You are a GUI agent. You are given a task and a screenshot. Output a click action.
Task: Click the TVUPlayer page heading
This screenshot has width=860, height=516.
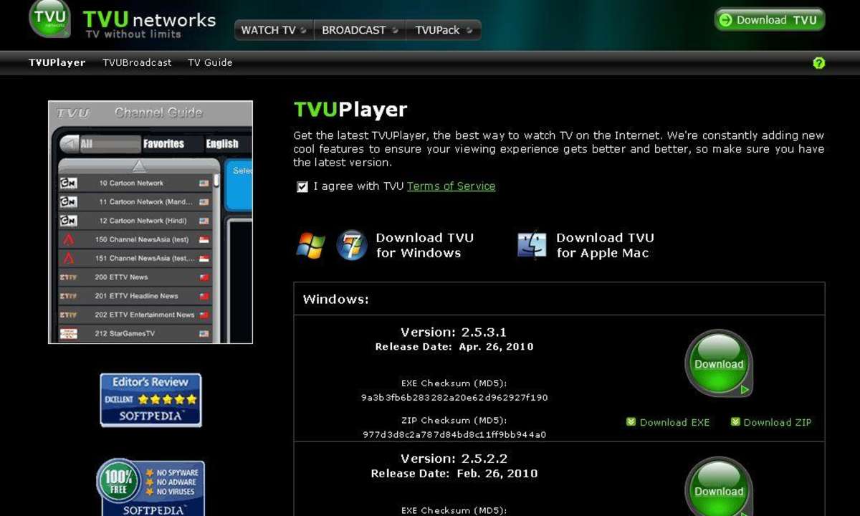coord(350,110)
